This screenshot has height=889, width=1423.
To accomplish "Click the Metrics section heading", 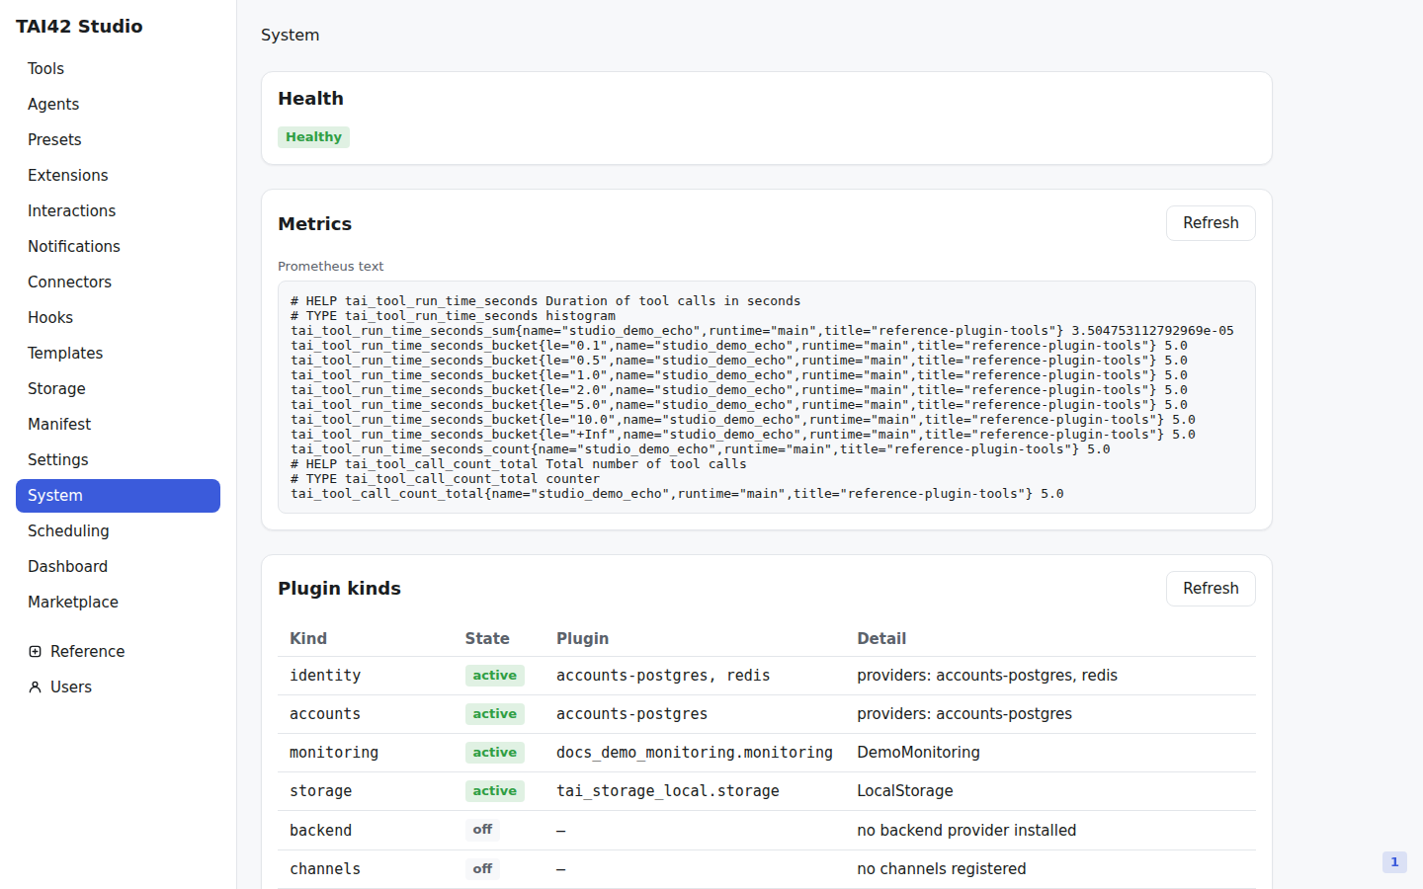I will click(x=314, y=224).
